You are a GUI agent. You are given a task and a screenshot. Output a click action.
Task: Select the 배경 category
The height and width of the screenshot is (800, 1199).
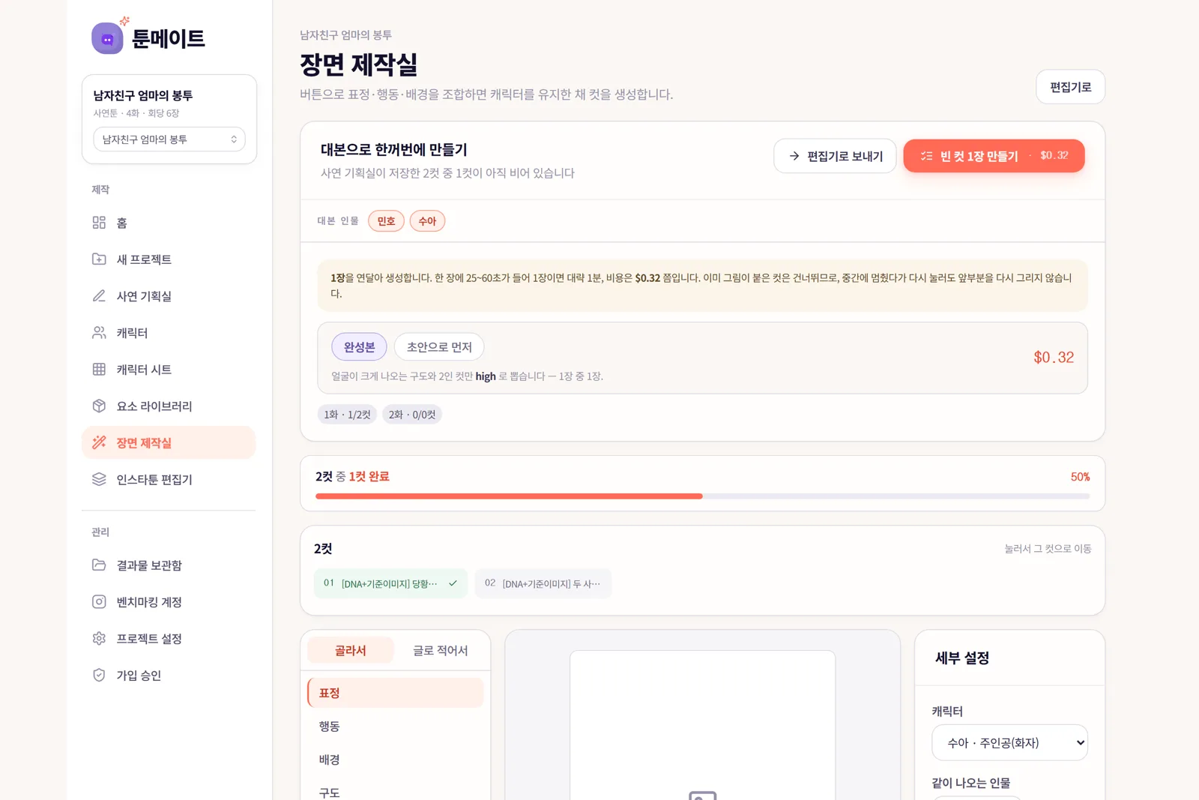click(395, 760)
